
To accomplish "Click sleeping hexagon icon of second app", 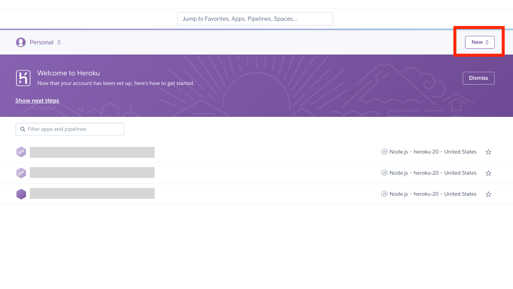I will tap(21, 173).
